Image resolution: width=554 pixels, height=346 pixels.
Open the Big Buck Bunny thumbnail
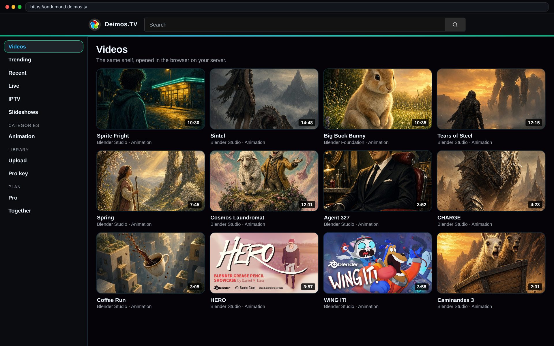click(377, 99)
